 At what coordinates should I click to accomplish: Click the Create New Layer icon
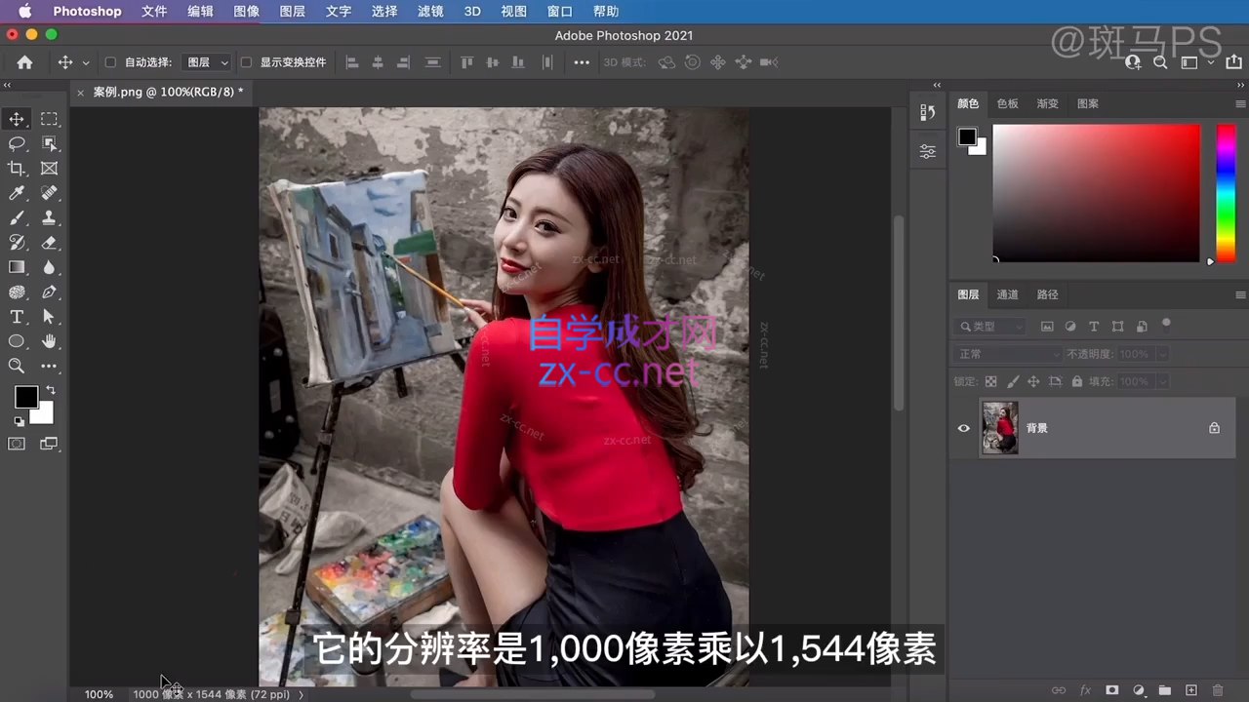pos(1190,689)
